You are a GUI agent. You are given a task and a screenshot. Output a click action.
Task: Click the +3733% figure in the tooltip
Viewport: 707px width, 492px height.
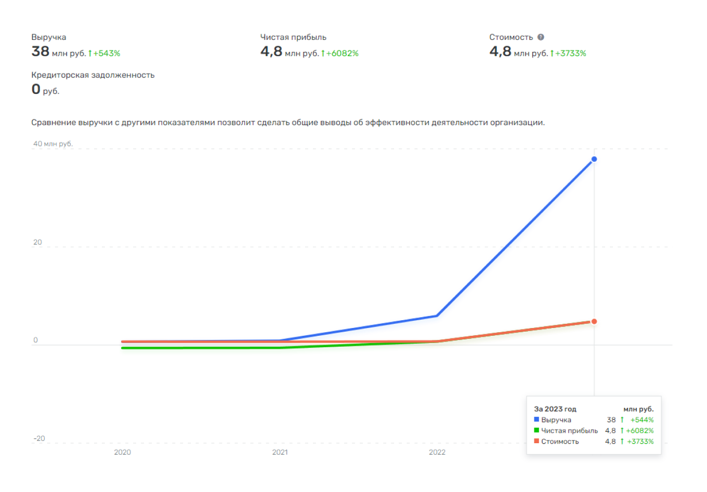coord(640,442)
